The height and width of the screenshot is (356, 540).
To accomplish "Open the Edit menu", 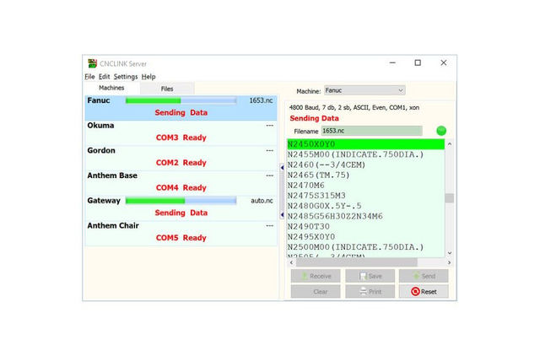I will [x=104, y=77].
